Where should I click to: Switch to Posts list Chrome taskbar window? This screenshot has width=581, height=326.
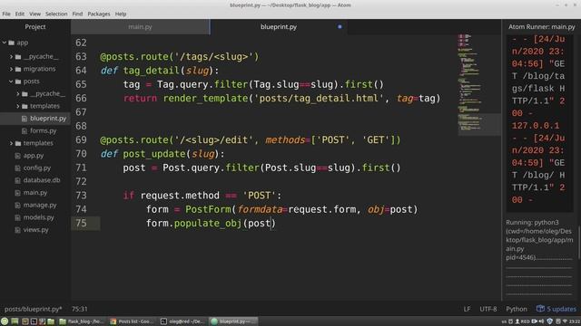coord(132,321)
